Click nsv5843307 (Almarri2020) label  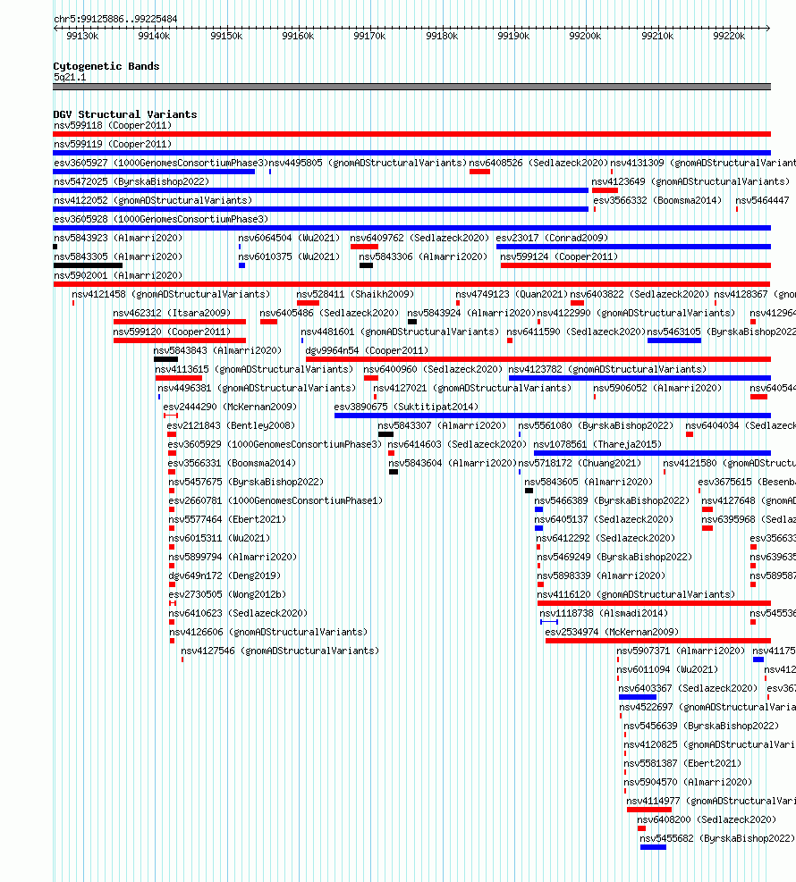[x=442, y=425]
